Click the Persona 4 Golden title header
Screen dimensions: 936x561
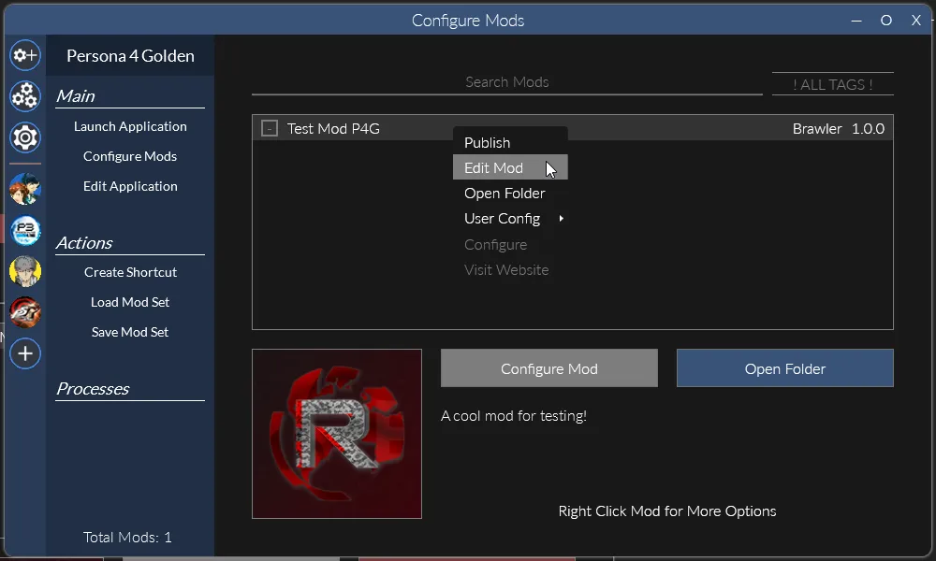click(x=130, y=55)
